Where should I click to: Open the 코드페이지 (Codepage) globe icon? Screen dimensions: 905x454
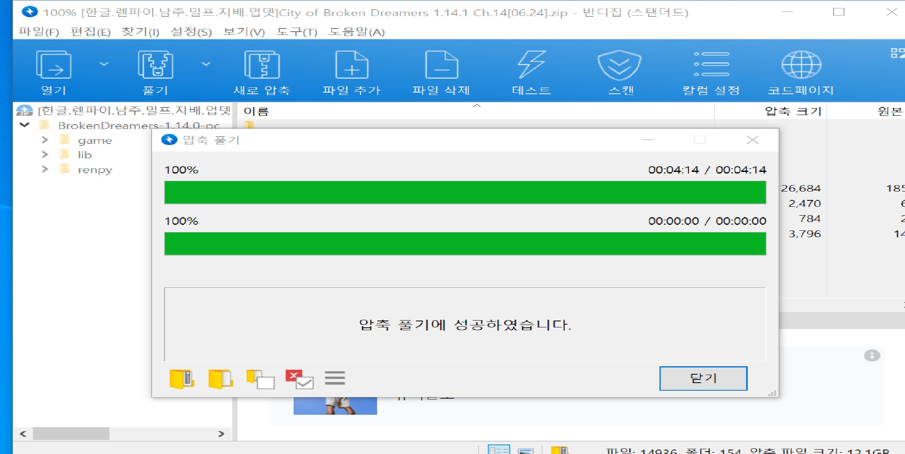[801, 65]
